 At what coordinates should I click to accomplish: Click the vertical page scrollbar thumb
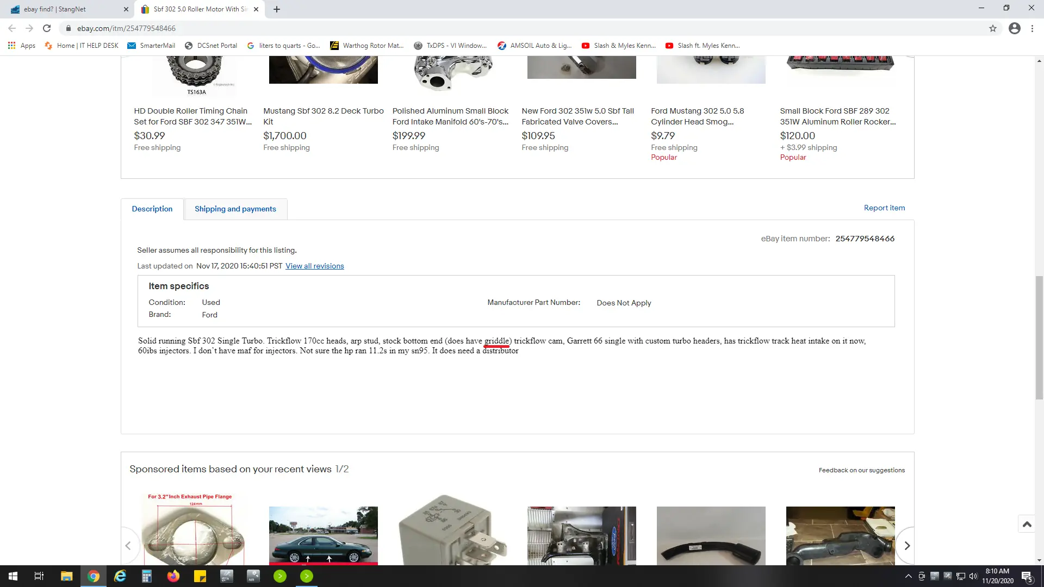tap(1039, 338)
